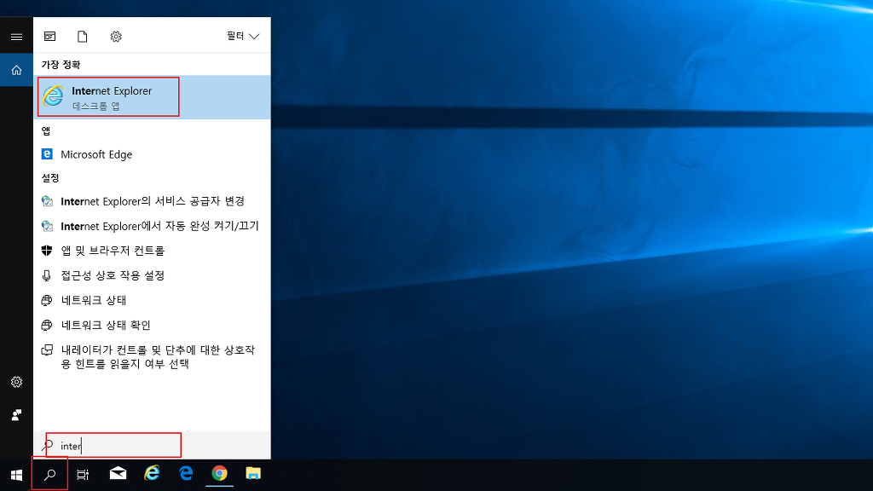This screenshot has width=873, height=491.
Task: Select the Home icon in search sidebar
Action: [x=17, y=70]
